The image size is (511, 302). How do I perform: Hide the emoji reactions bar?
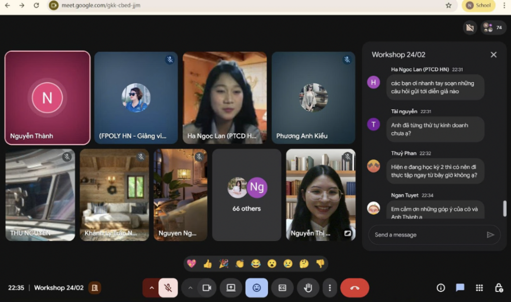point(256,288)
